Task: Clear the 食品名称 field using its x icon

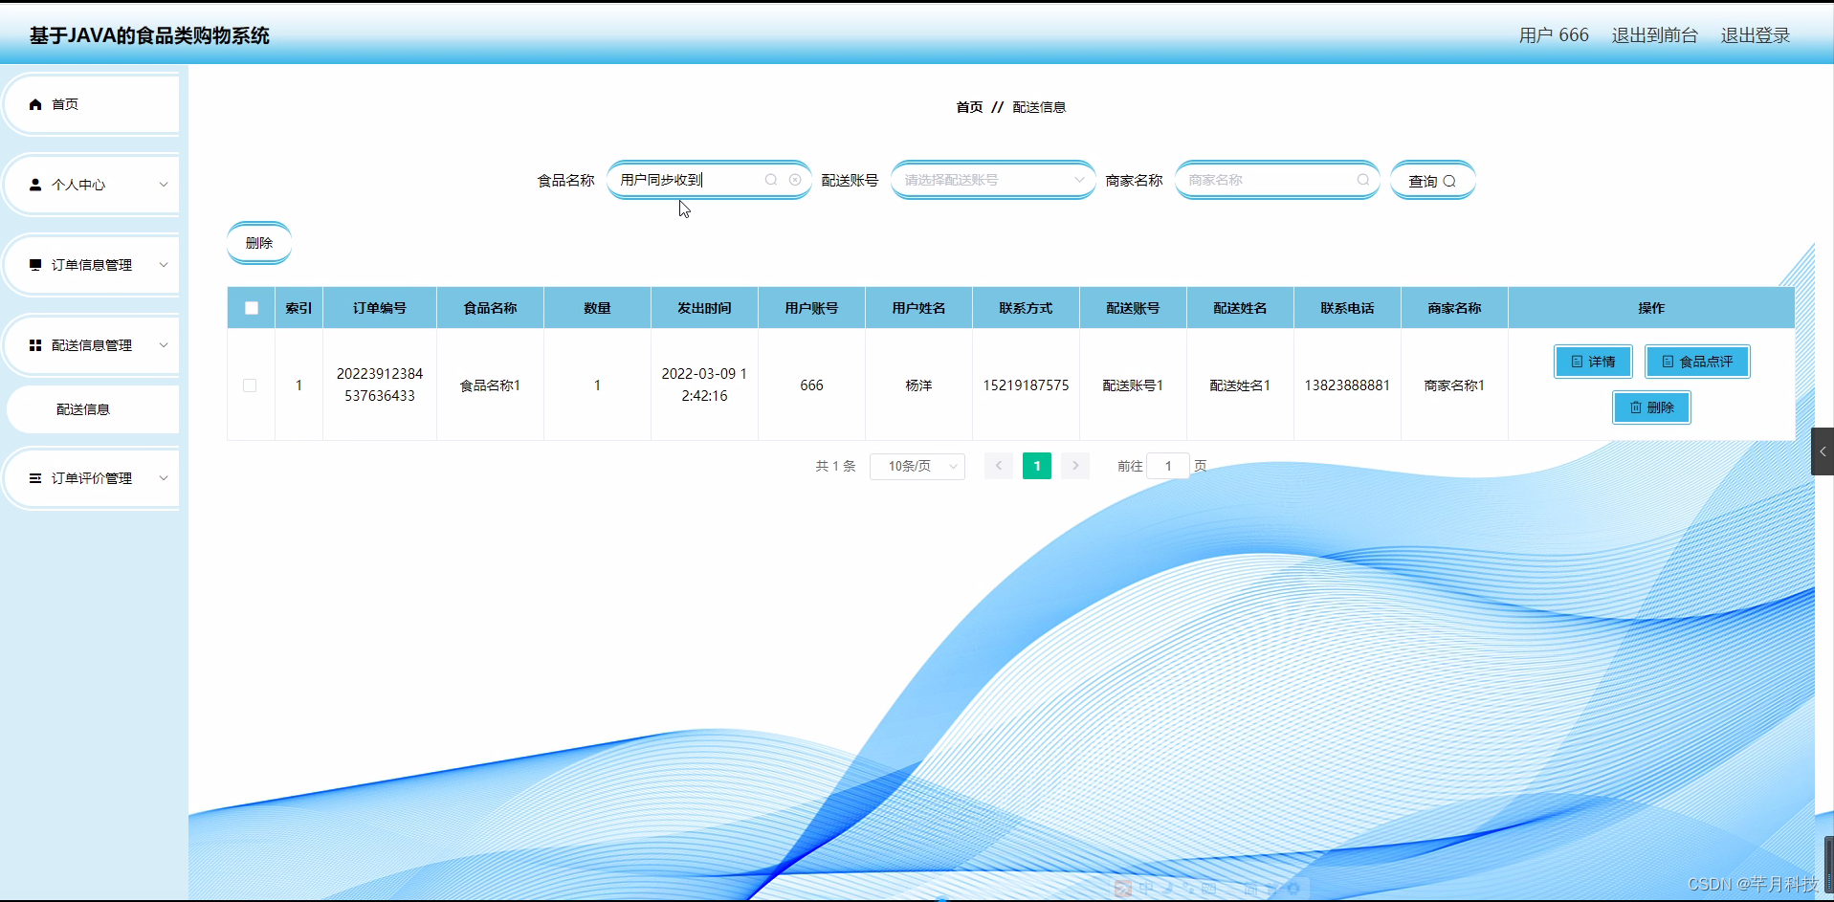Action: (x=795, y=179)
